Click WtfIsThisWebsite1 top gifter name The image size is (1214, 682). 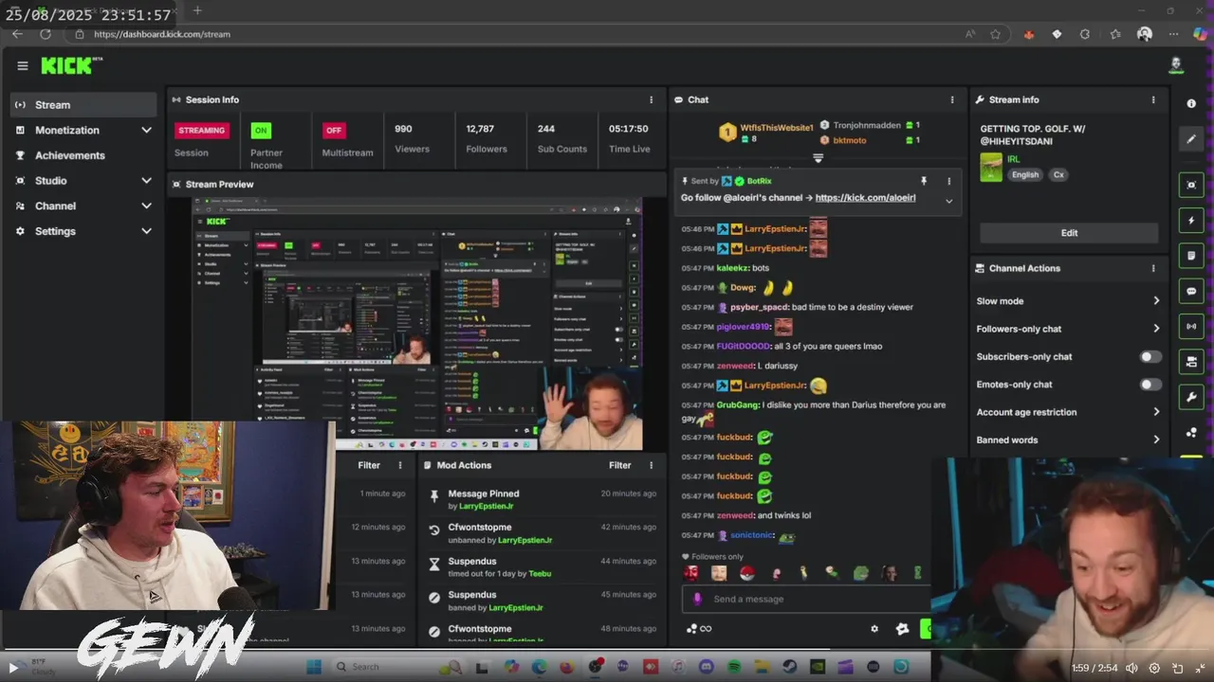pyautogui.click(x=777, y=127)
